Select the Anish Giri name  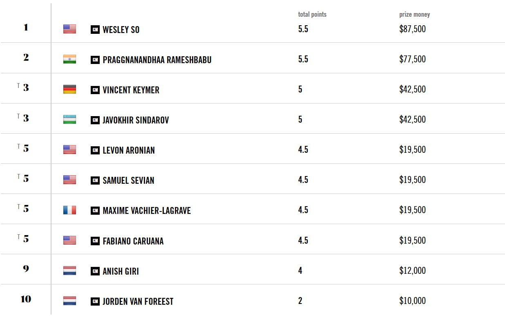coord(121,271)
